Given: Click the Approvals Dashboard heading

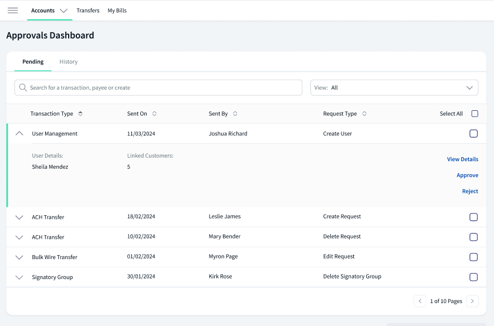Looking at the screenshot, I should pos(50,35).
